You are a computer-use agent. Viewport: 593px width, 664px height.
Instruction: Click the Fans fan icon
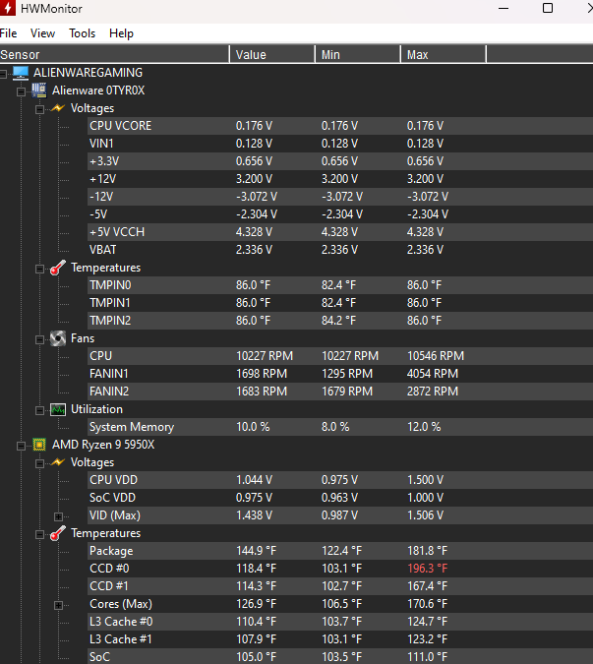[x=58, y=338]
